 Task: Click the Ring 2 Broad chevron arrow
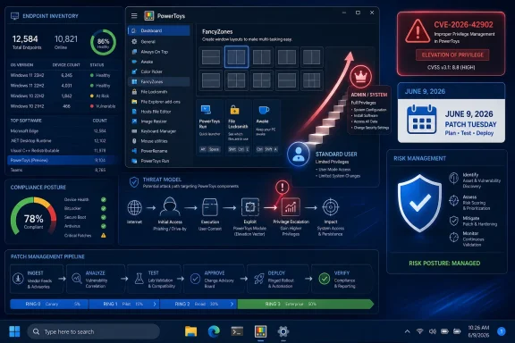[x=232, y=304]
